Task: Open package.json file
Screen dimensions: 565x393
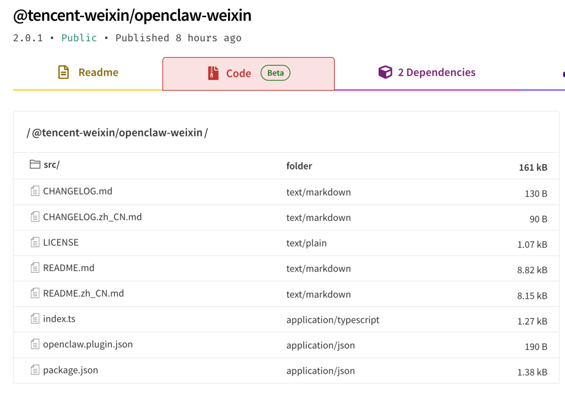Action: pyautogui.click(x=70, y=370)
